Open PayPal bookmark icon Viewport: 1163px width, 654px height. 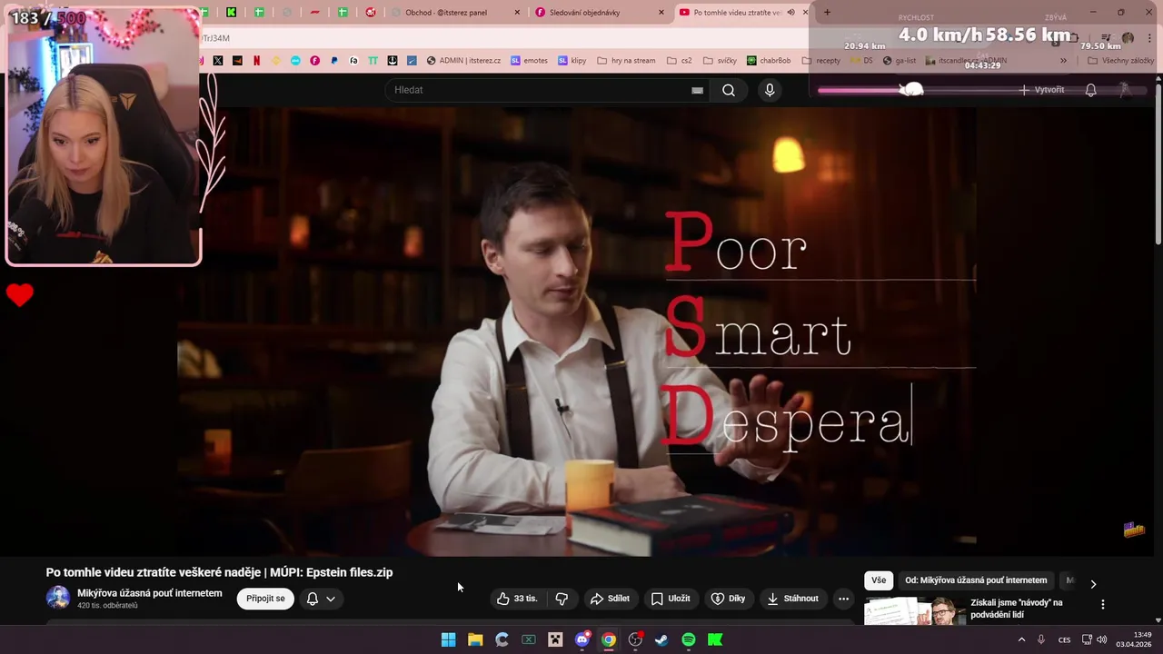[334, 61]
